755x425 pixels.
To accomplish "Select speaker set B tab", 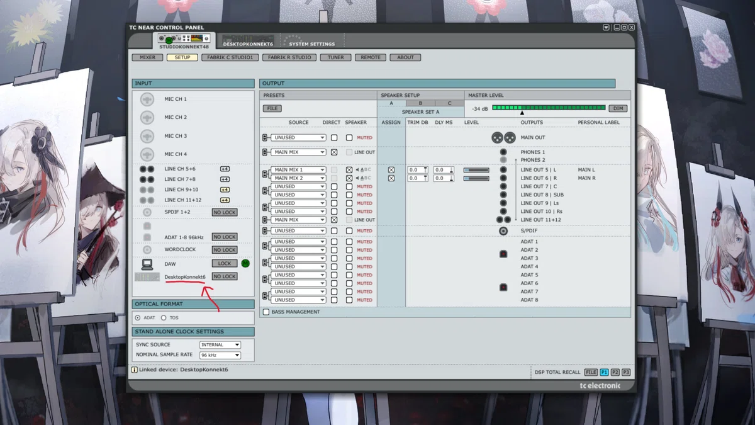I will click(x=420, y=103).
